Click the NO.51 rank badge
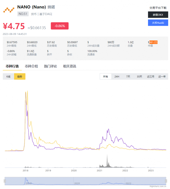The image size is (170, 189). coord(23,14)
